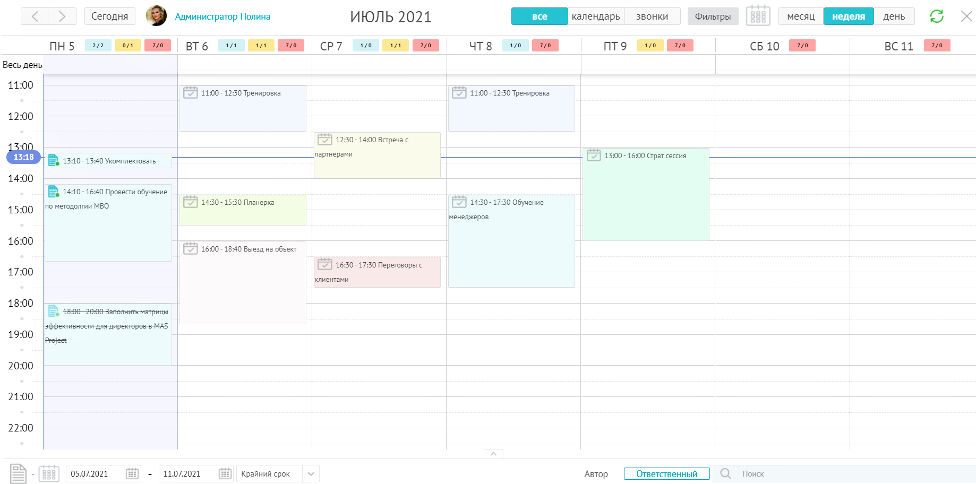Open event text '14:30 - 15:30 Планерка'
This screenshot has height=484, width=976.
tap(238, 202)
